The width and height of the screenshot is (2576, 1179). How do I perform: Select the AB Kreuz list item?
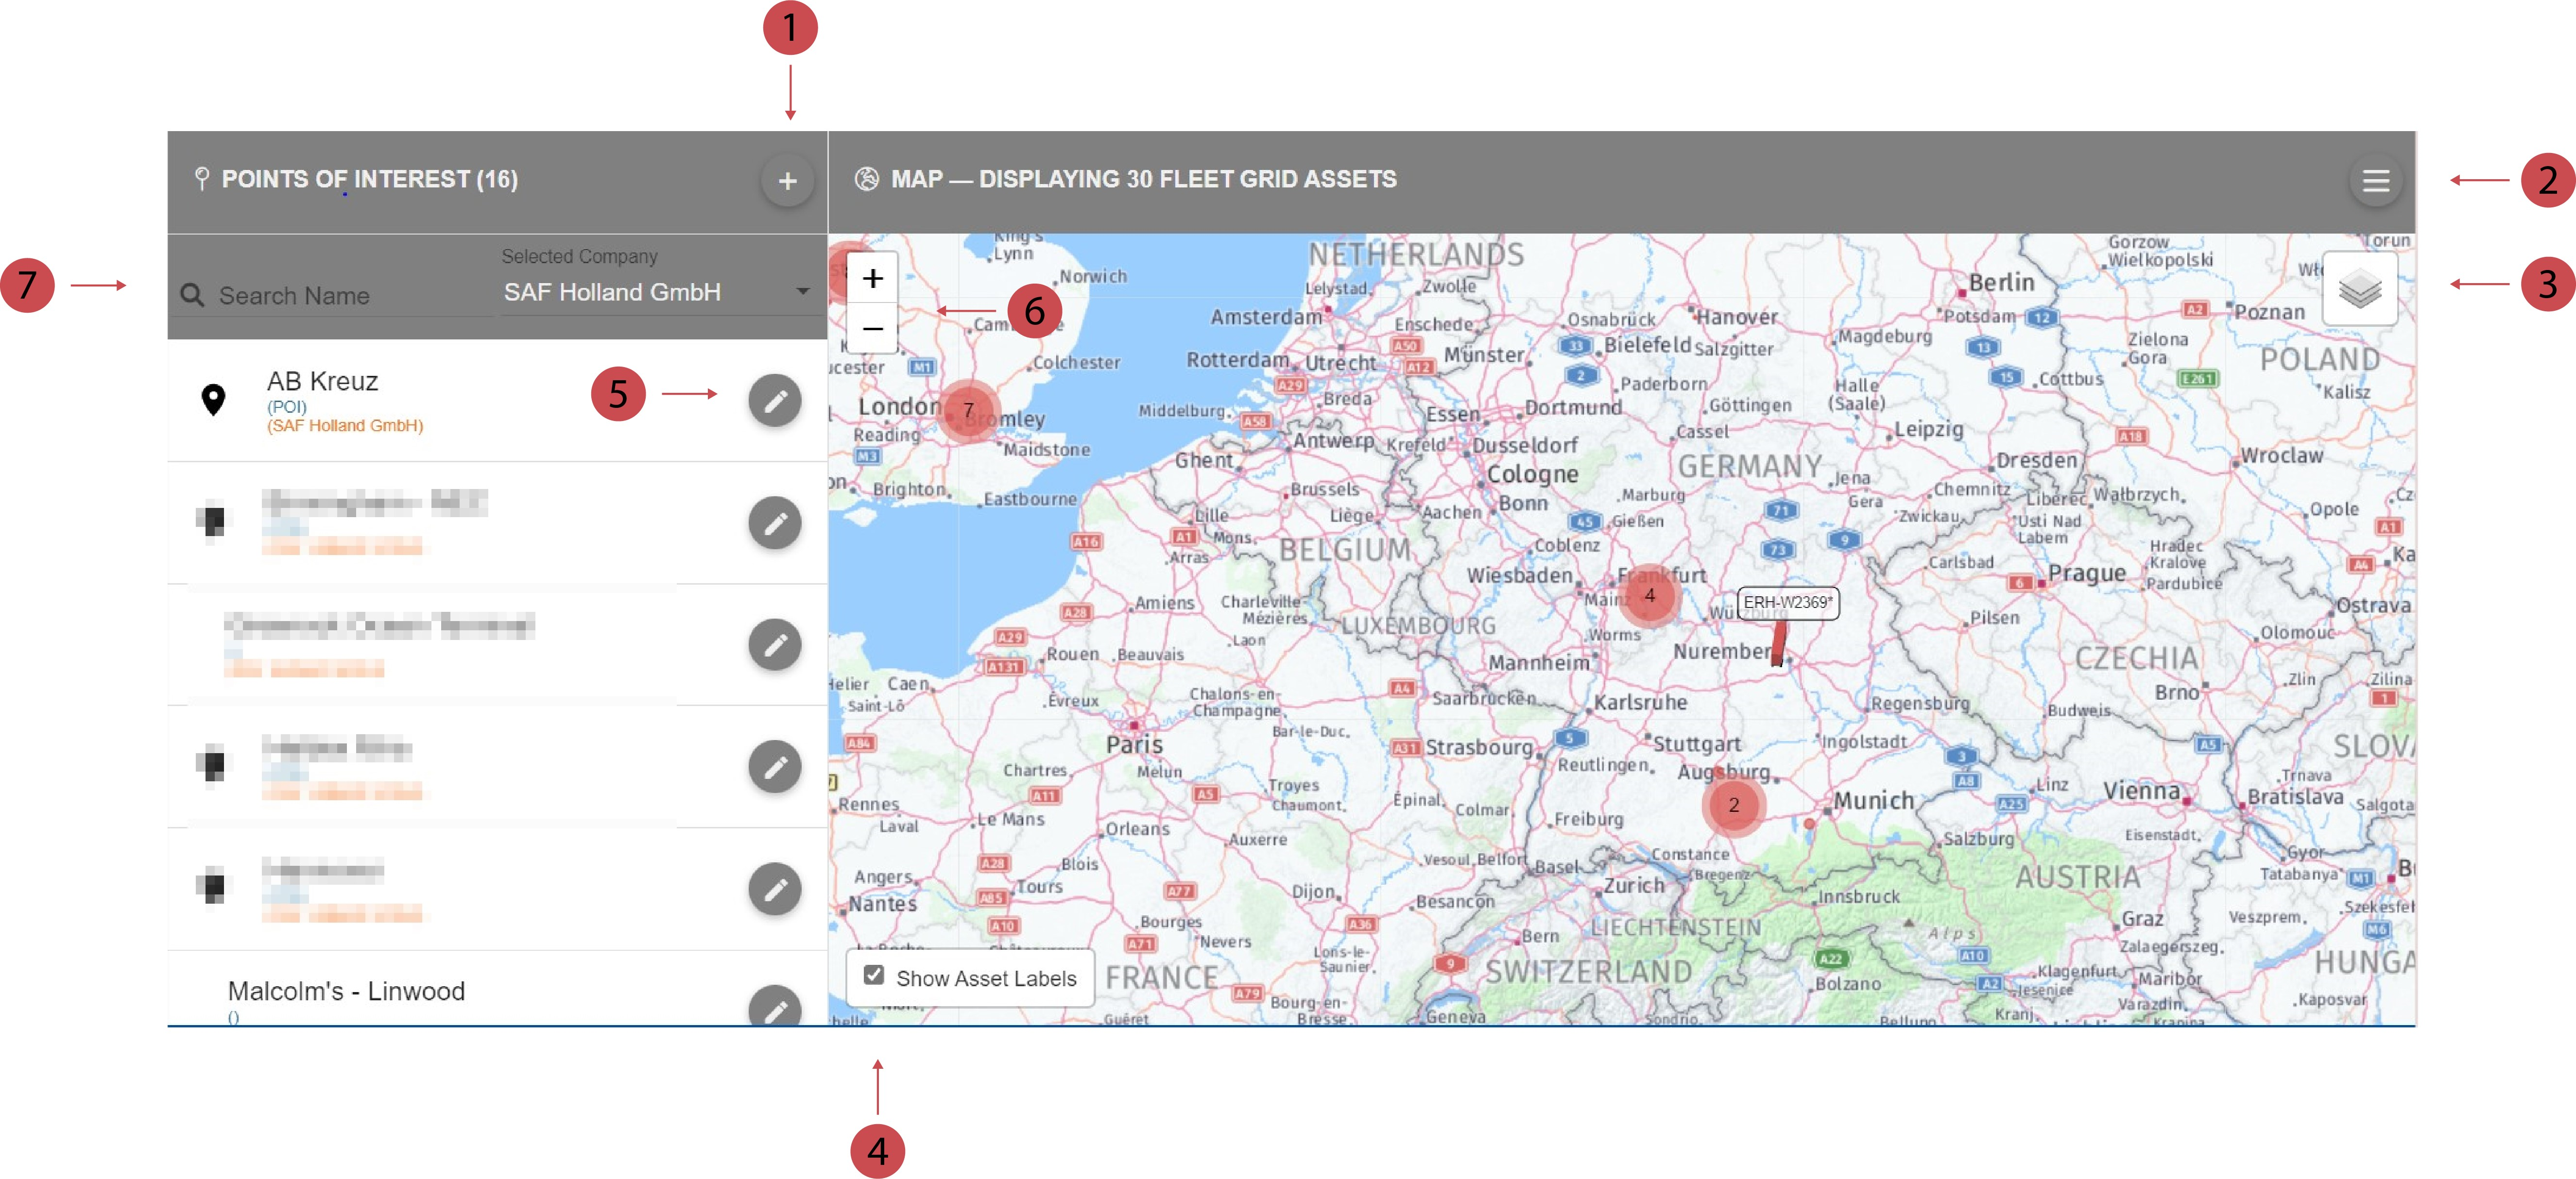click(322, 382)
